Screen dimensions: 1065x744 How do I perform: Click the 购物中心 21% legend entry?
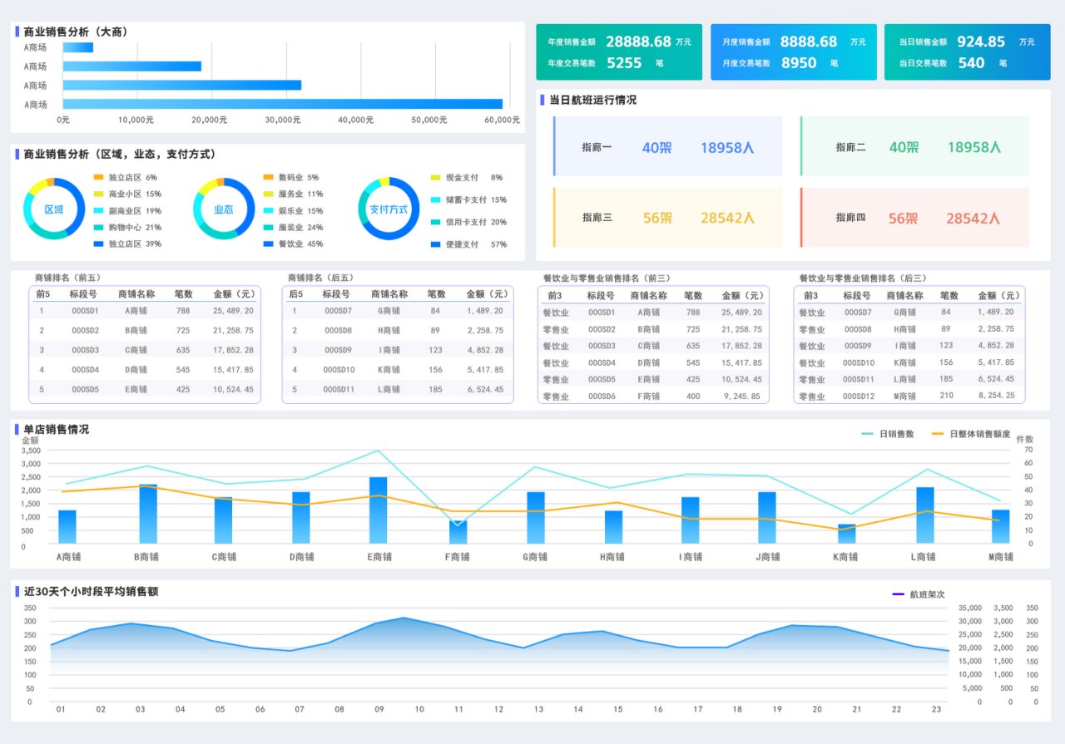click(x=134, y=227)
